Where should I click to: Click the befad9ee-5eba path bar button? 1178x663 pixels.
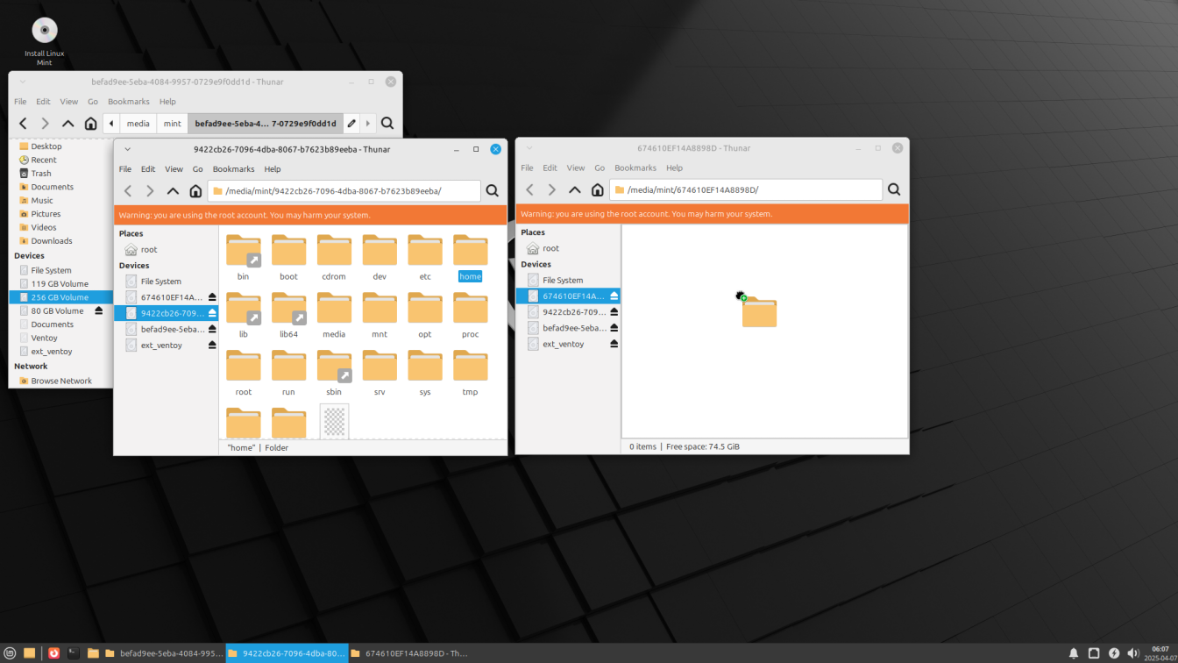(266, 124)
